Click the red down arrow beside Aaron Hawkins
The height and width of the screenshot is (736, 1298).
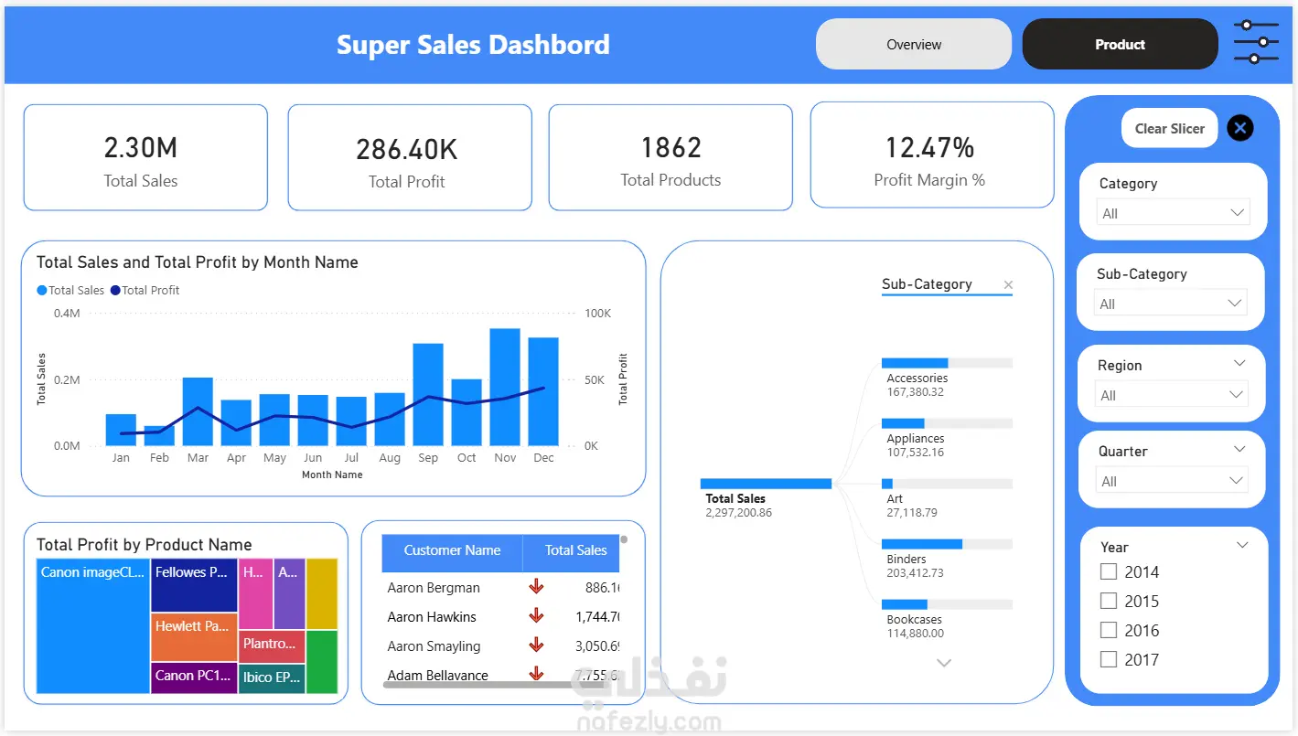(536, 616)
